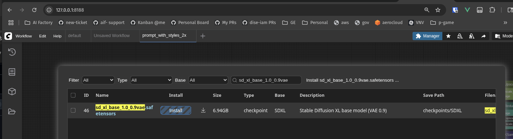Expand the Filter dropdown
Image resolution: width=513 pixels, height=139 pixels.
(x=98, y=80)
